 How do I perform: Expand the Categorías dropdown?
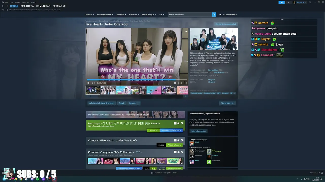click(x=121, y=15)
